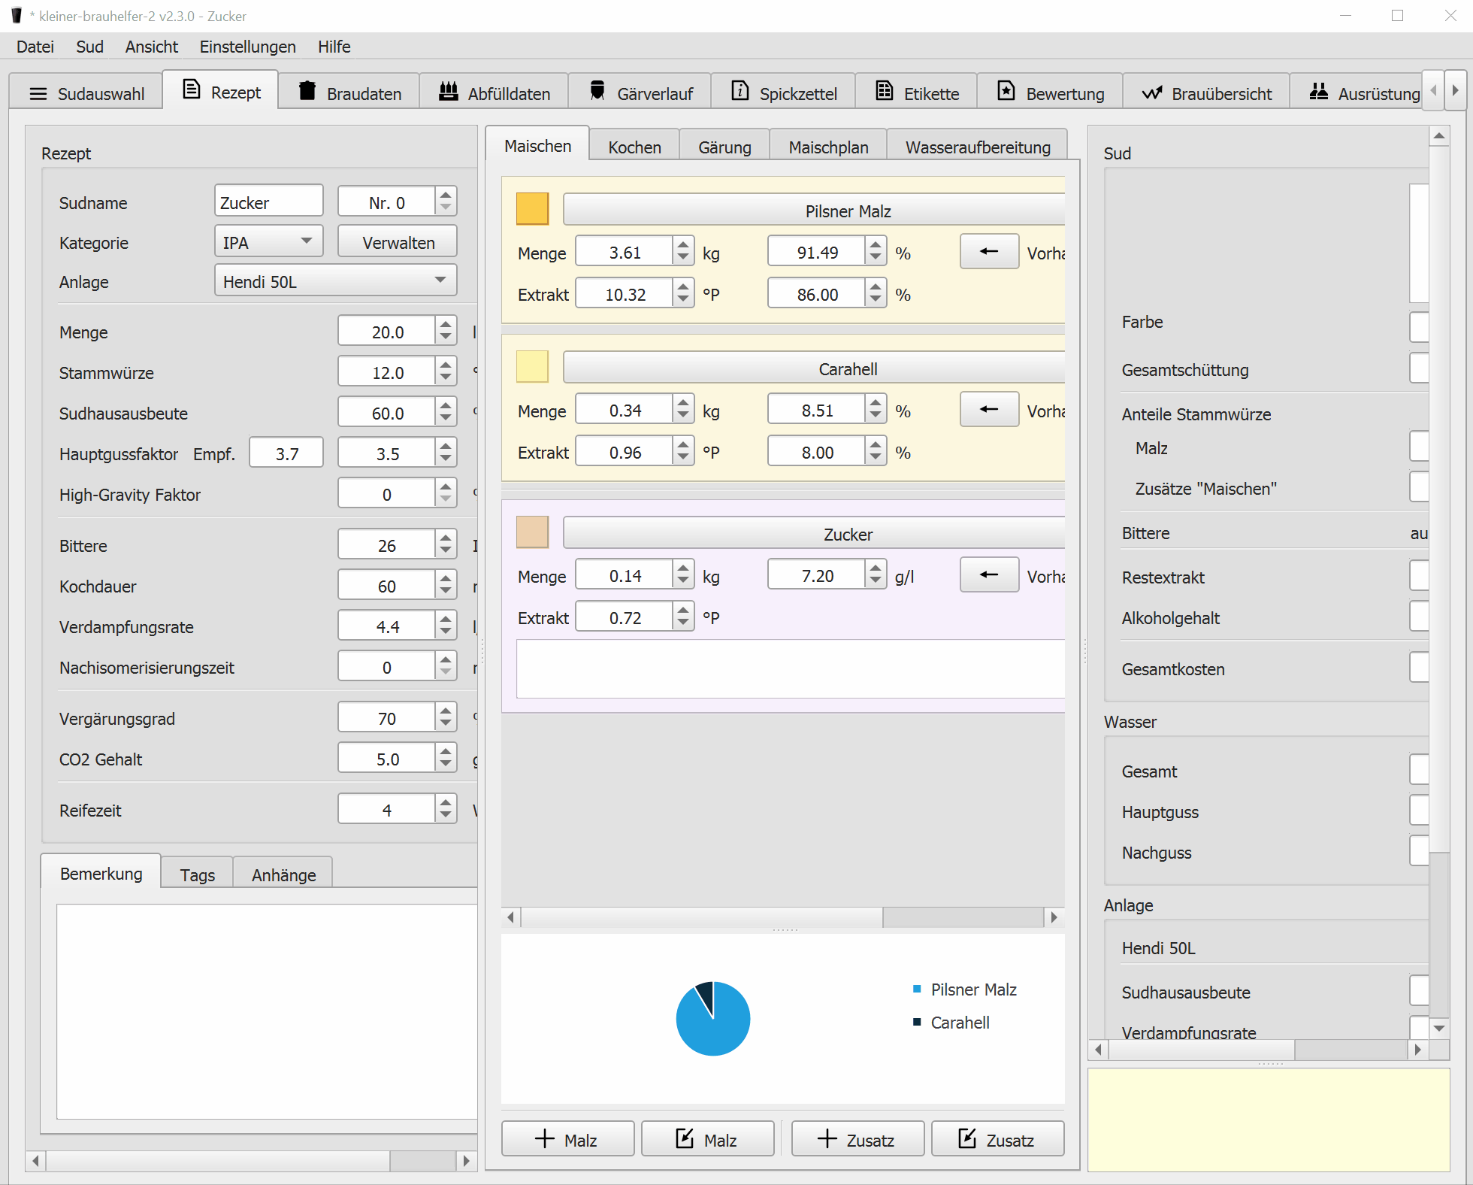Open the Bewertung tab
1473x1185 pixels.
point(1051,93)
